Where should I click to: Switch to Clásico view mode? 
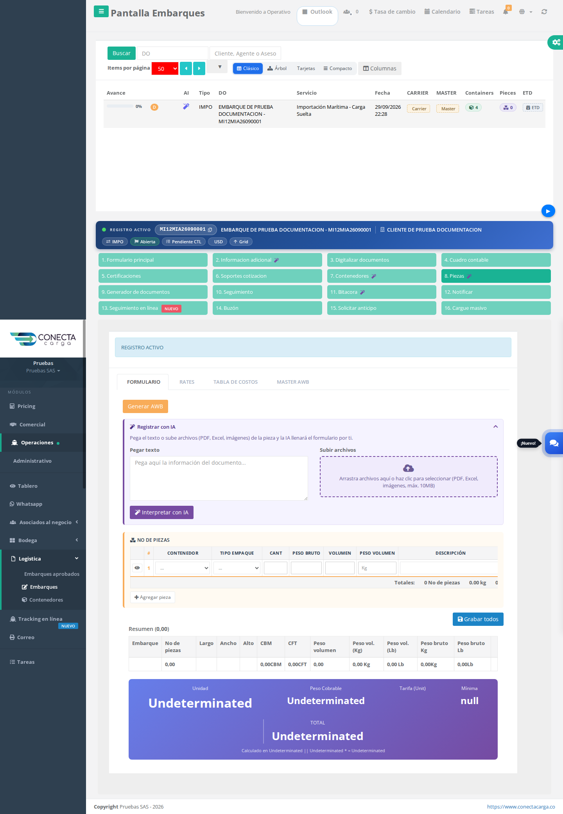(x=248, y=68)
